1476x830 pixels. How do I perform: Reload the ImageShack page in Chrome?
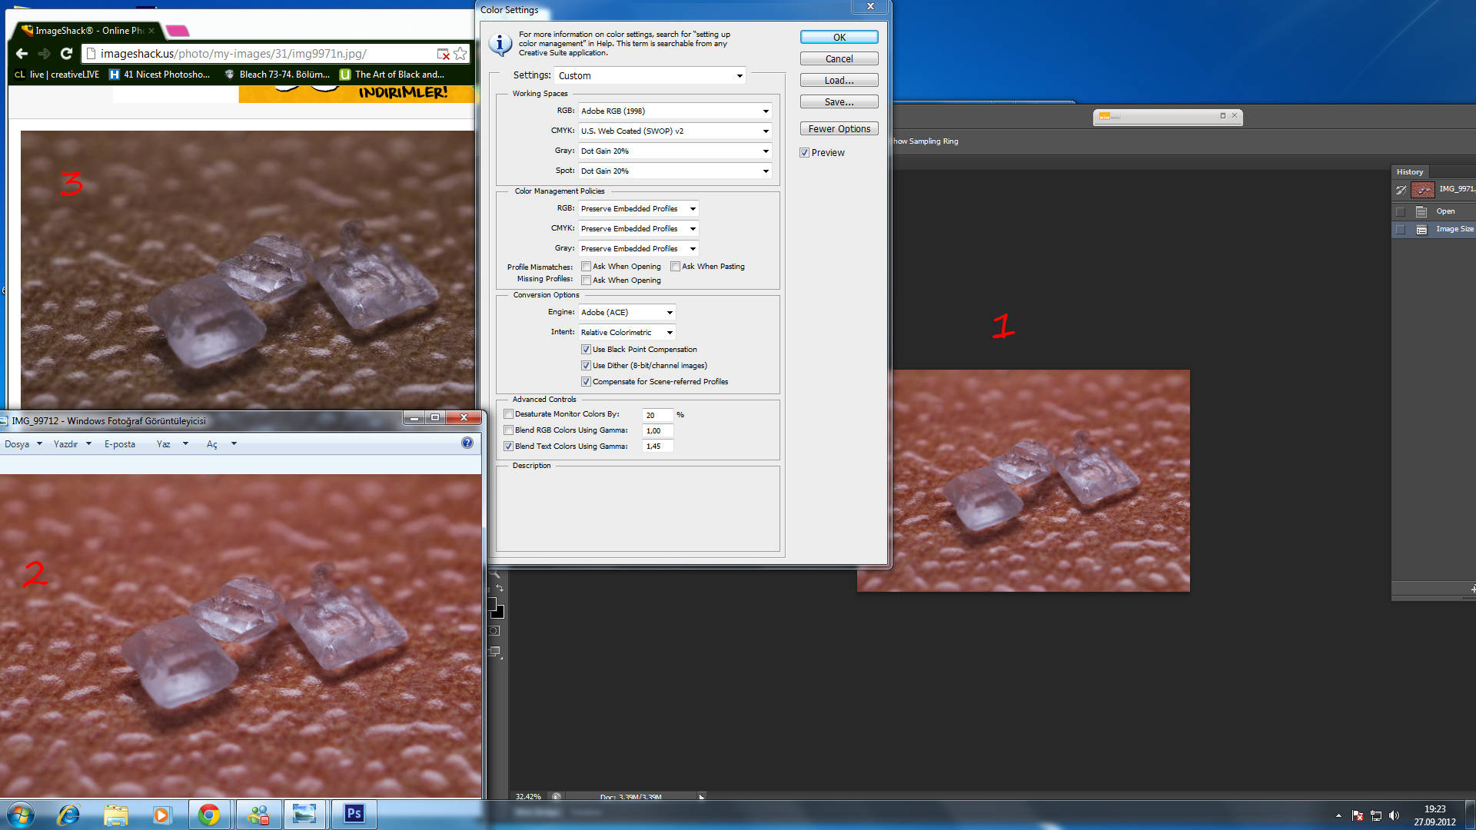[66, 54]
